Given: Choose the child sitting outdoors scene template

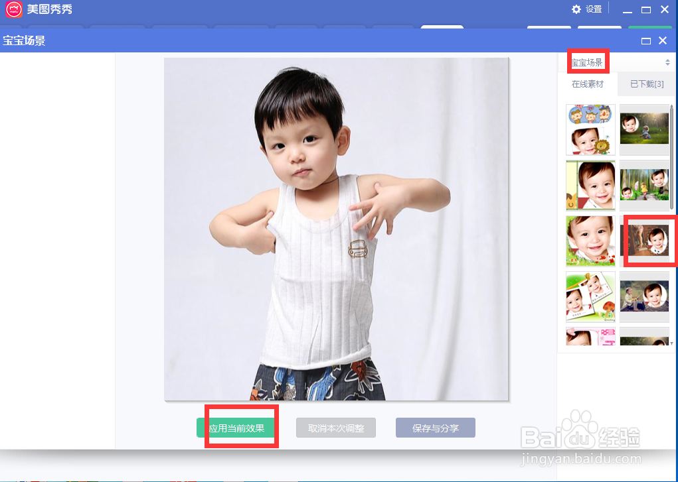Looking at the screenshot, I should (644, 297).
